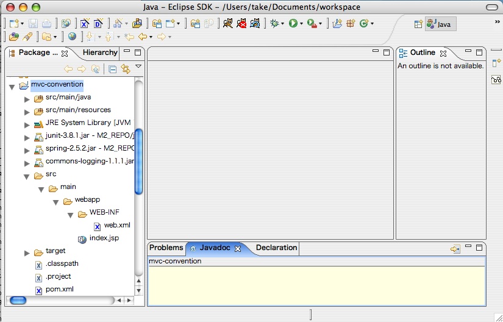Click the Debug bug icon in toolbar

(x=275, y=24)
